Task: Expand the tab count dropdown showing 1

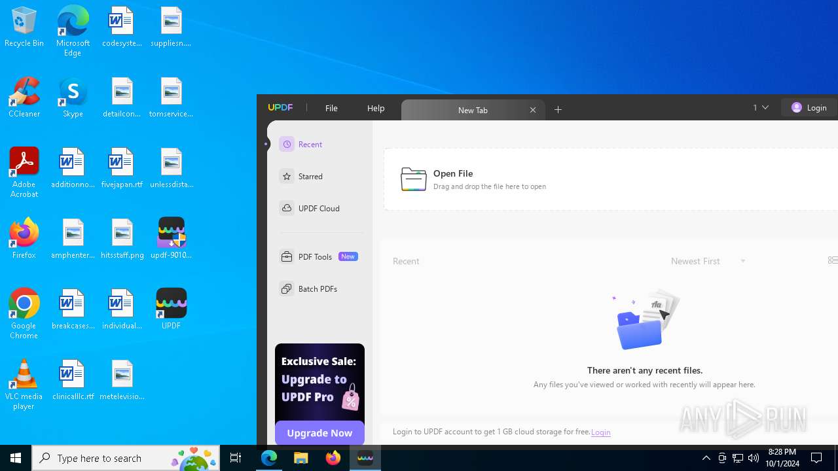Action: (x=761, y=108)
